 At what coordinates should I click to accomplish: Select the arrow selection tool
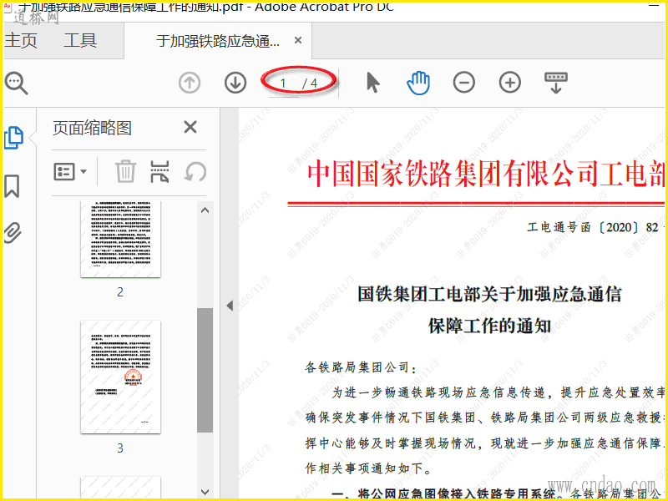tap(372, 82)
